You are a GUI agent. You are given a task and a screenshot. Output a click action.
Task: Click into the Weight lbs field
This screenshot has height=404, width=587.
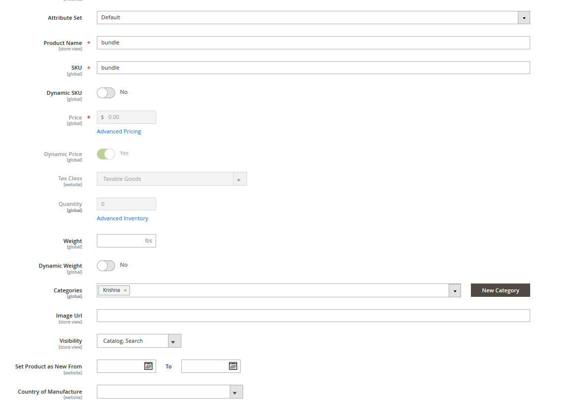tap(126, 241)
